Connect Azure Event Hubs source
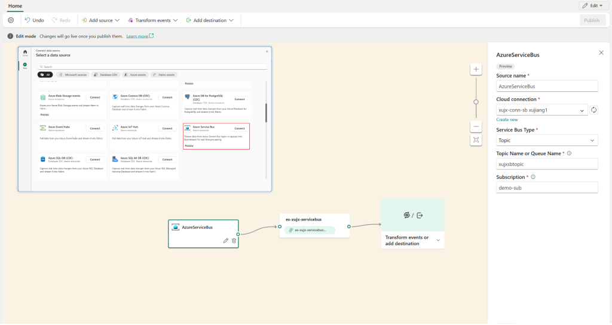 95,128
